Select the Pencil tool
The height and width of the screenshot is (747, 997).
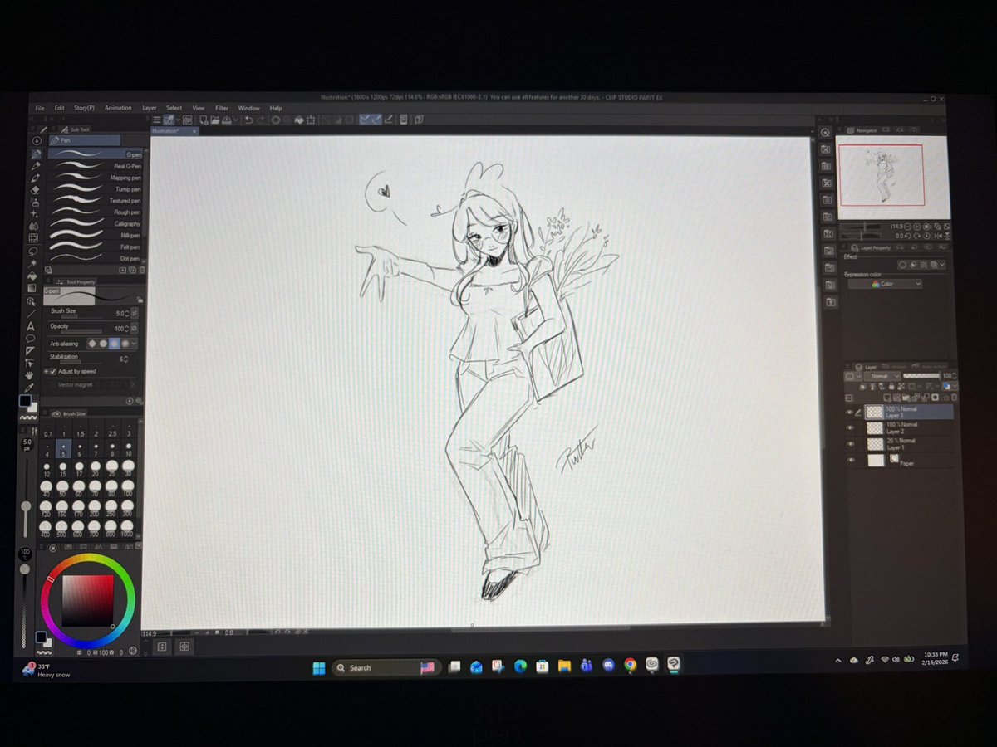click(35, 166)
